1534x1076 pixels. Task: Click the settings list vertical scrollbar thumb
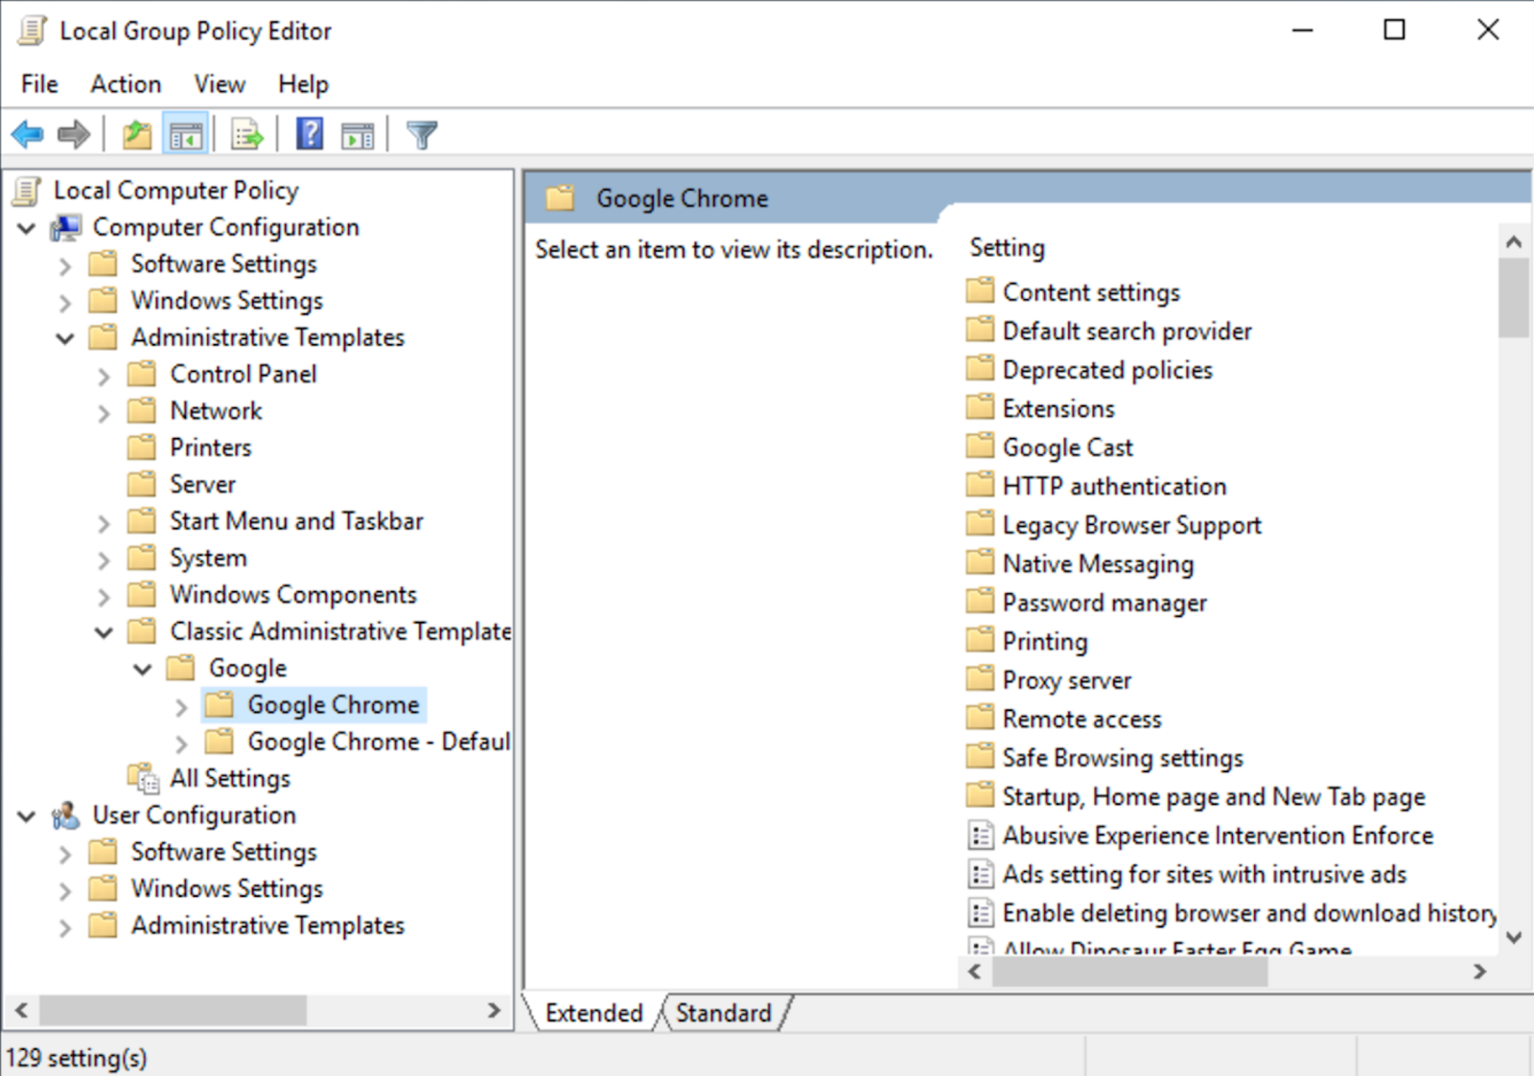point(1514,298)
